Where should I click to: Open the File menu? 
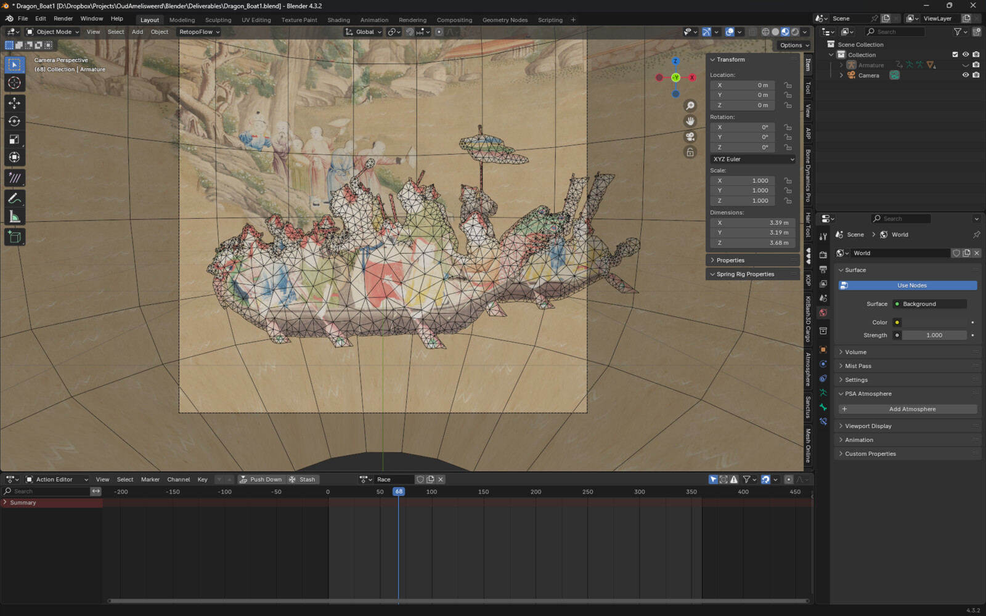[23, 18]
